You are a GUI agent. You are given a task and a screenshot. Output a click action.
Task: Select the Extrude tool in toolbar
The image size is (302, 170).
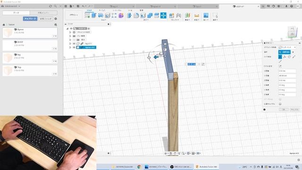coord(94,16)
